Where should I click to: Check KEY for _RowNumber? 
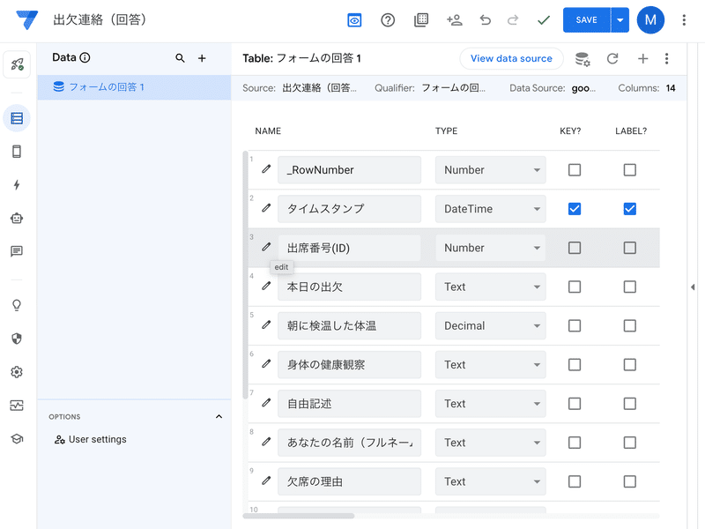coord(575,170)
